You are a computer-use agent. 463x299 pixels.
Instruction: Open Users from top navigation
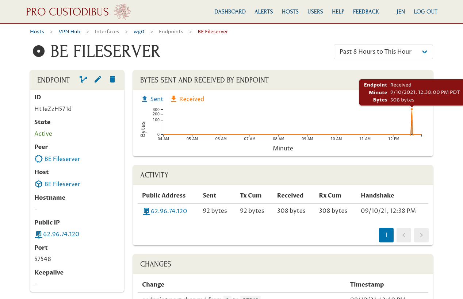tap(315, 12)
